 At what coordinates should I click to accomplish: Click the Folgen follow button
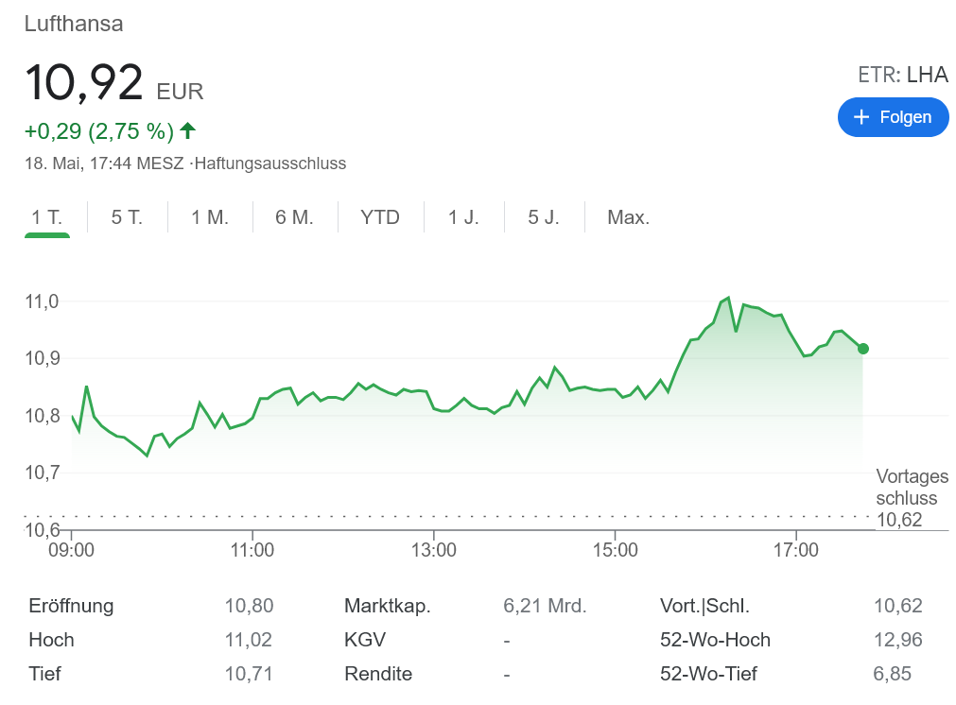[894, 117]
